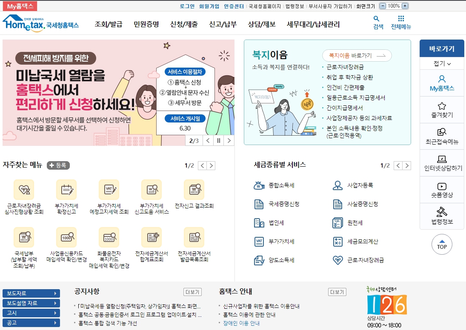Open 사업용신용카드 매입세액 확인 icon
This screenshot has height=330, width=466.
(66, 237)
